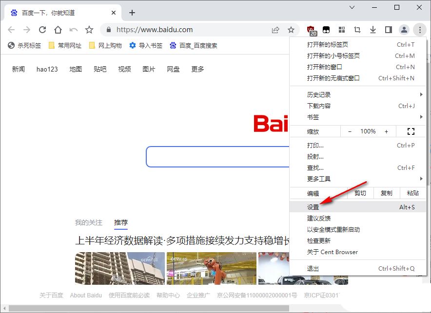Click the reload page button
Viewport: 431px width, 313px height.
42,30
